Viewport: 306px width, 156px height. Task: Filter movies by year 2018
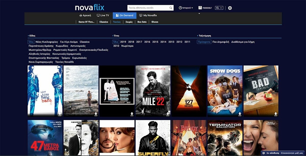[131, 42]
